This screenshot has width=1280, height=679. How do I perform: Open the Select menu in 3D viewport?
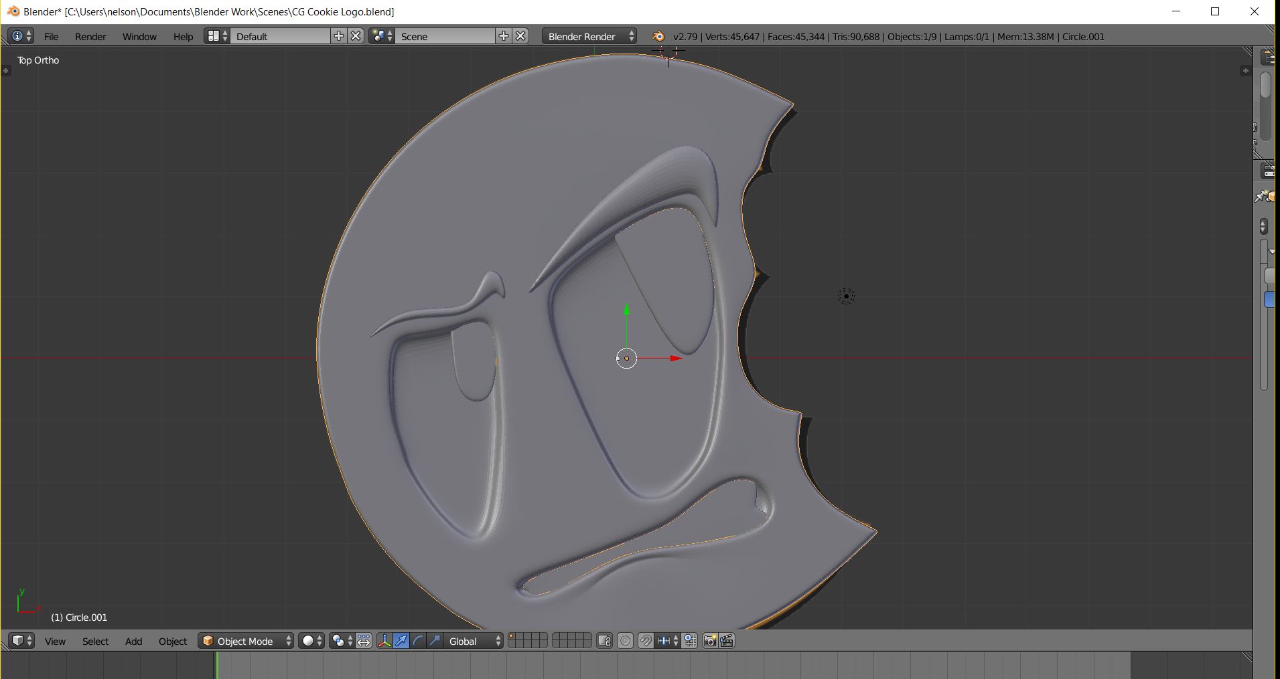[95, 642]
